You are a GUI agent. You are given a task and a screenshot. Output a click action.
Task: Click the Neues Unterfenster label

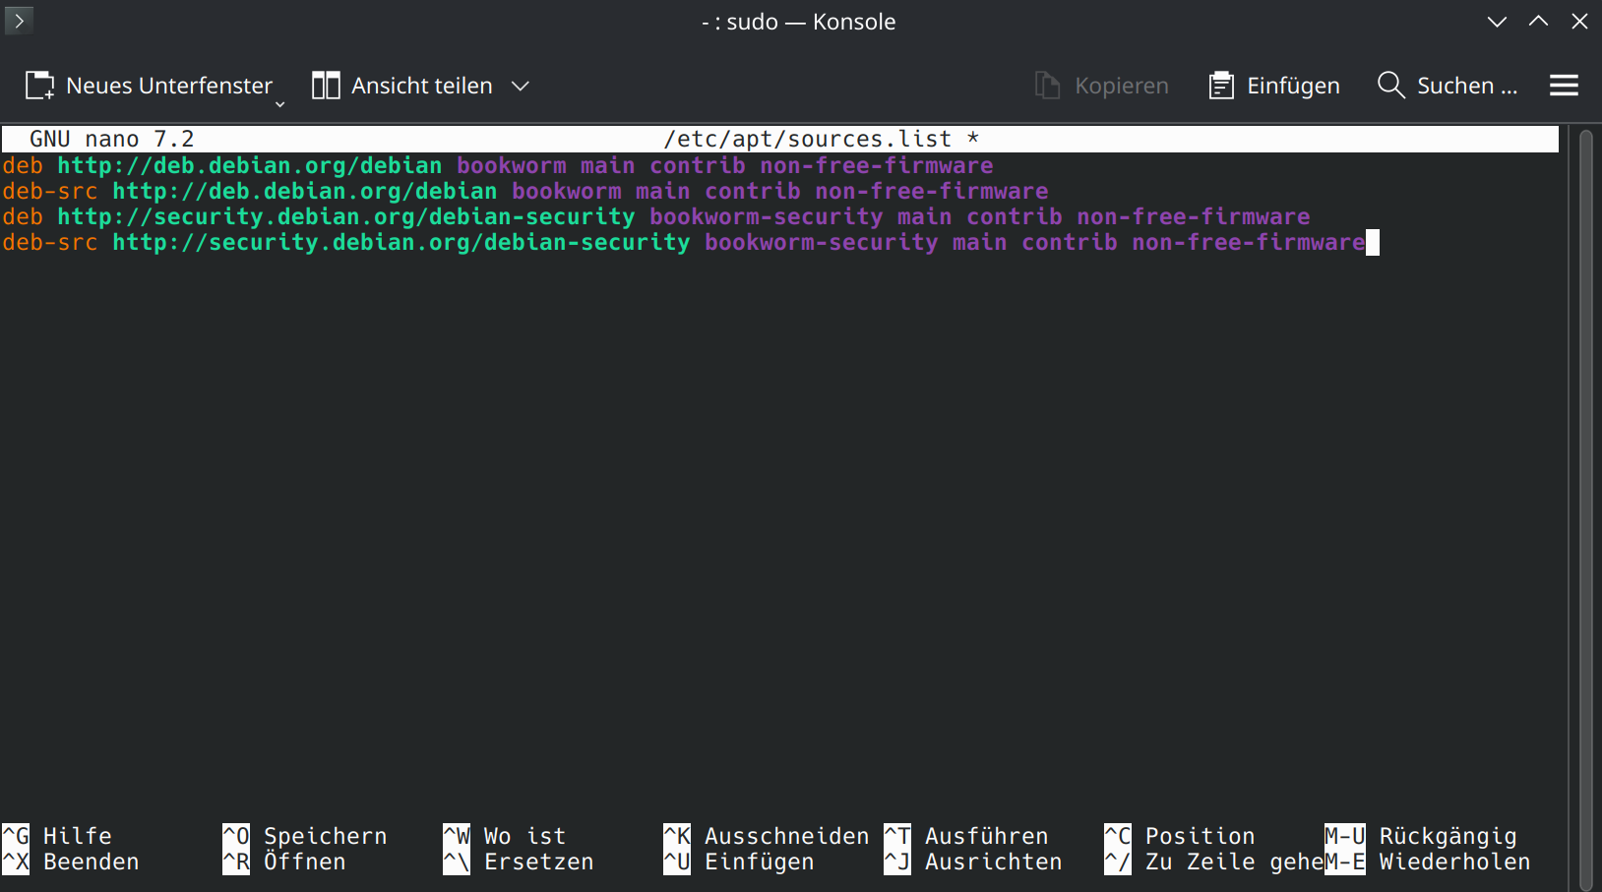169,86
